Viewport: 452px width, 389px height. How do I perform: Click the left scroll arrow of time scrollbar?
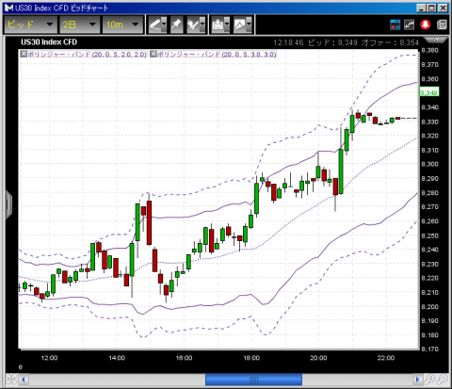click(x=24, y=380)
